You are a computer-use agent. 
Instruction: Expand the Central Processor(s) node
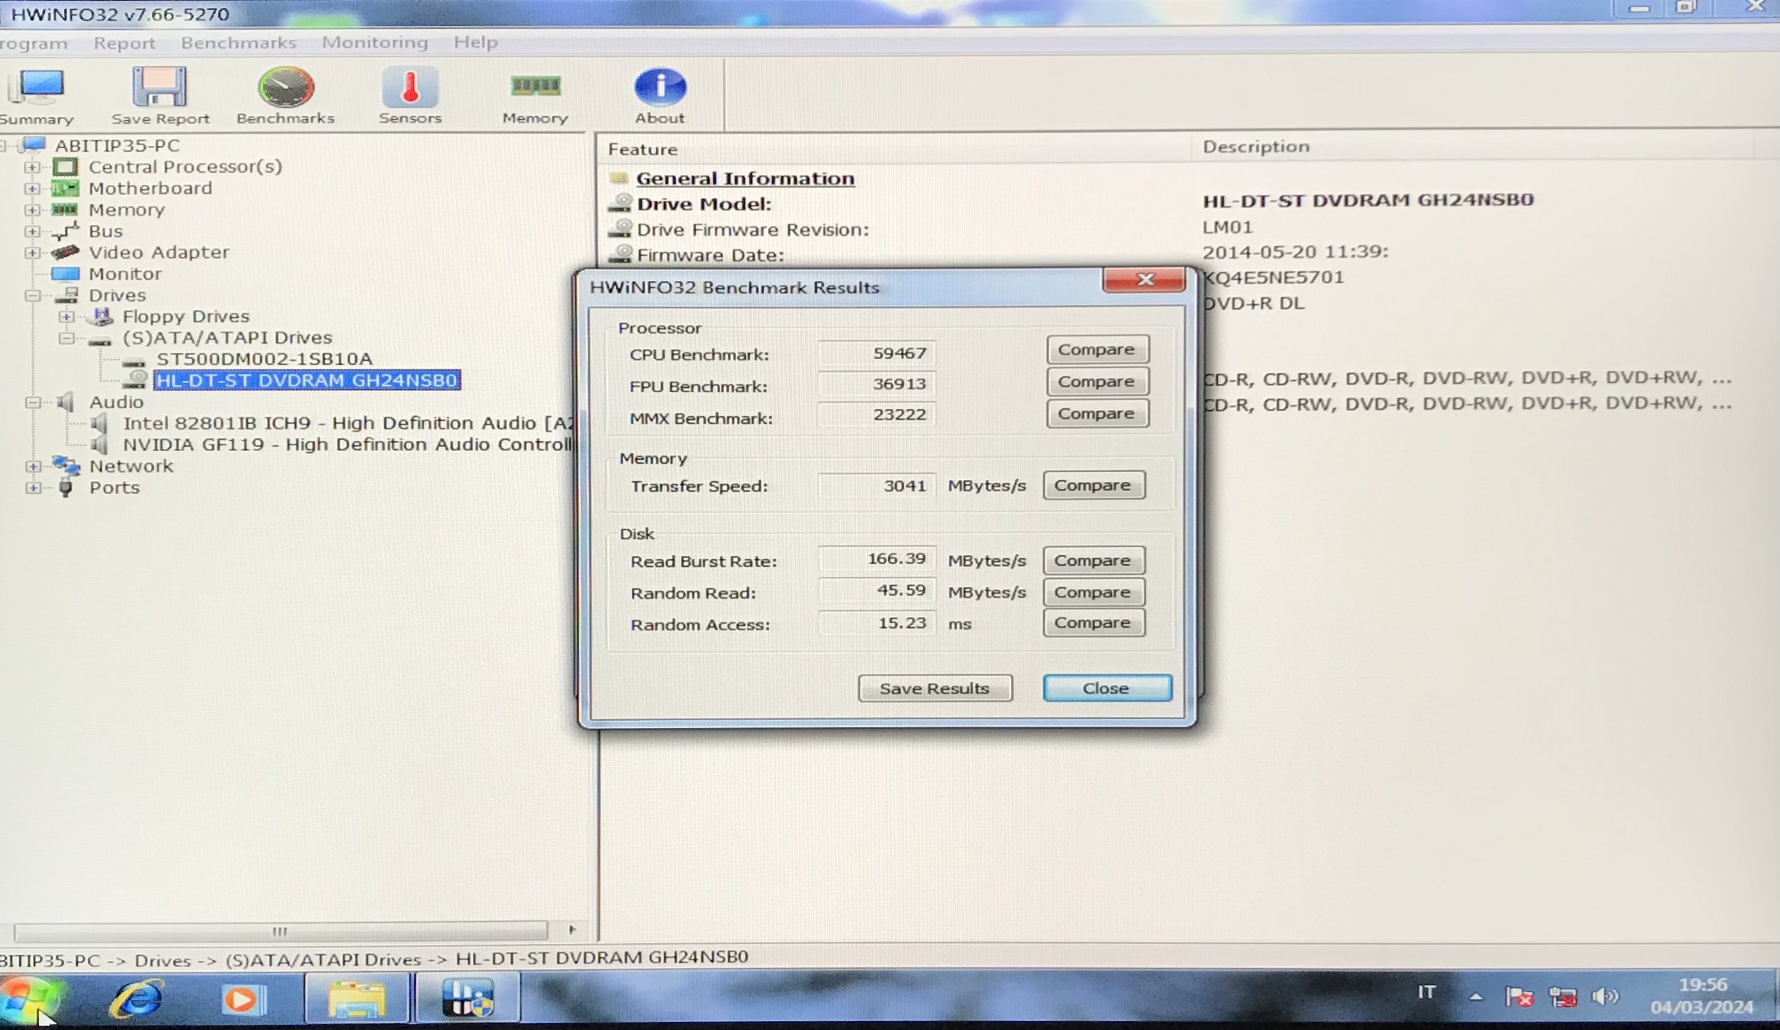(x=32, y=167)
